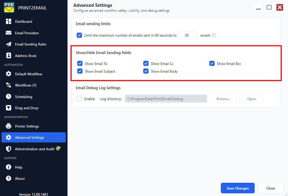Image resolution: width=288 pixels, height=196 pixels.
Task: Go to Email Providers
Action: pos(34,33)
